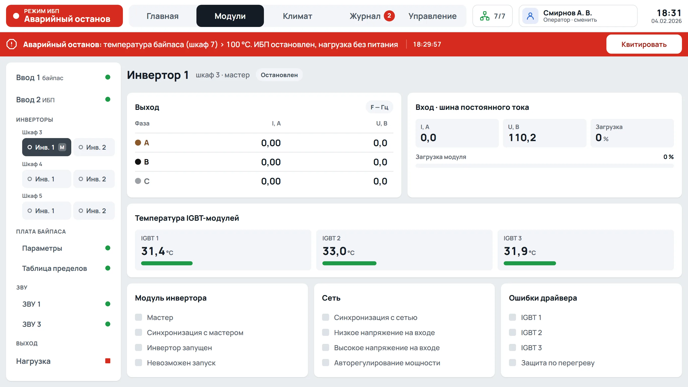Click the IGBT 2 value 33,0 °C
This screenshot has width=688, height=387.
(338, 251)
